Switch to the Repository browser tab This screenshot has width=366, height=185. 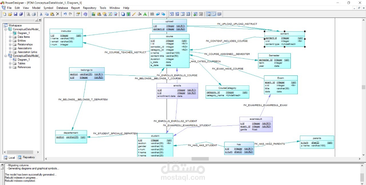(26, 157)
